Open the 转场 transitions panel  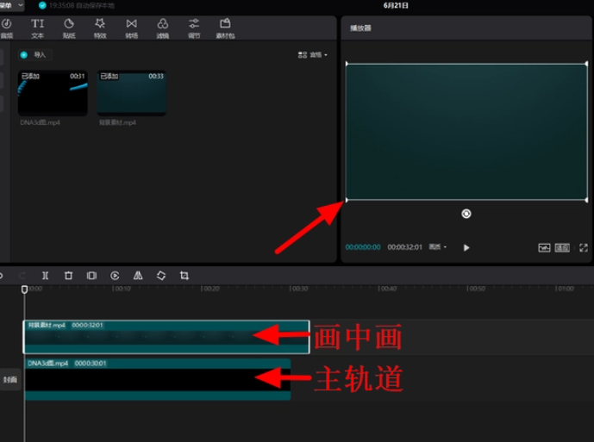(131, 28)
